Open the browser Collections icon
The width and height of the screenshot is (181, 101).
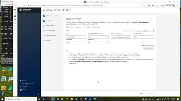coord(162,6)
